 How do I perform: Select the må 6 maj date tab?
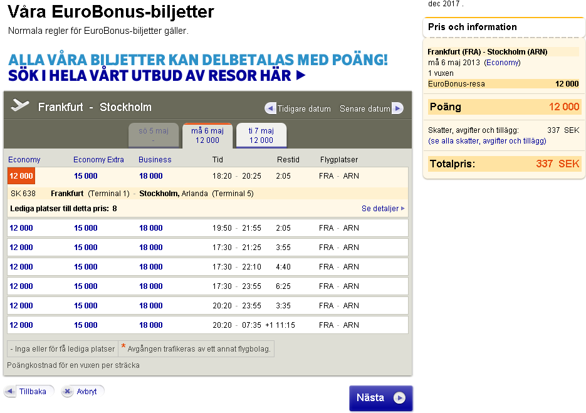[x=207, y=135]
